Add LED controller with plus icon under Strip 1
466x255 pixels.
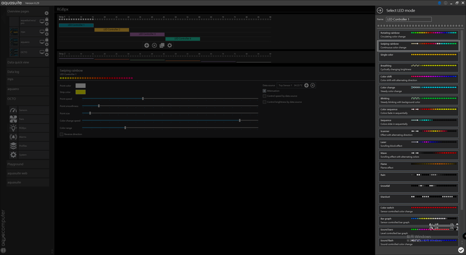tap(146, 45)
